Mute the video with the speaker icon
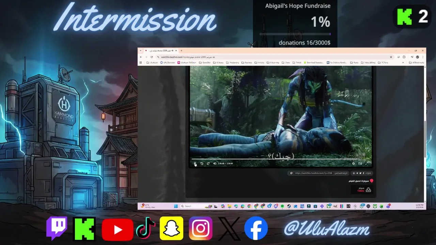 (215, 164)
